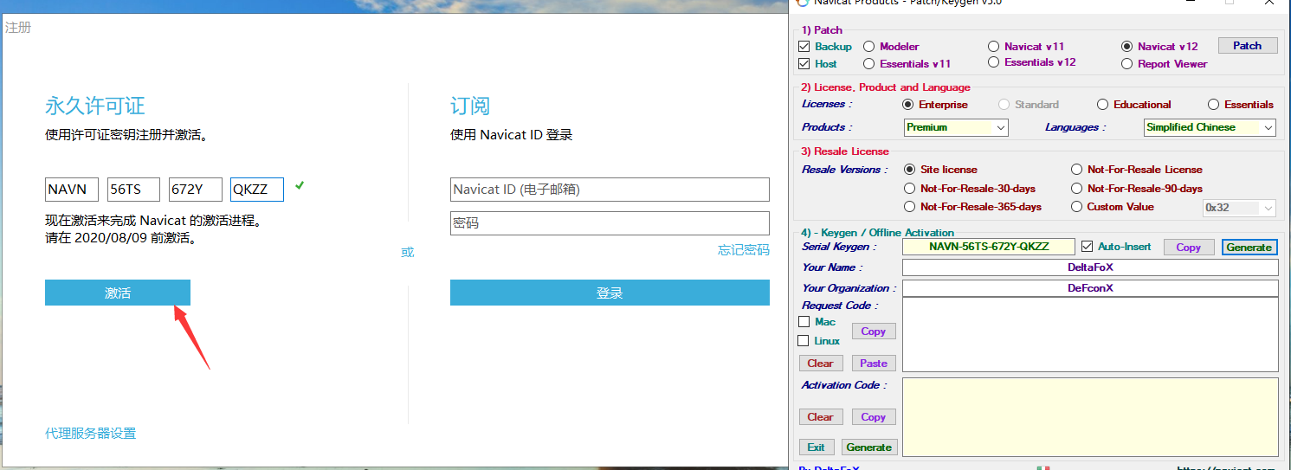Open the 0x32 custom value dropdown

1240,208
